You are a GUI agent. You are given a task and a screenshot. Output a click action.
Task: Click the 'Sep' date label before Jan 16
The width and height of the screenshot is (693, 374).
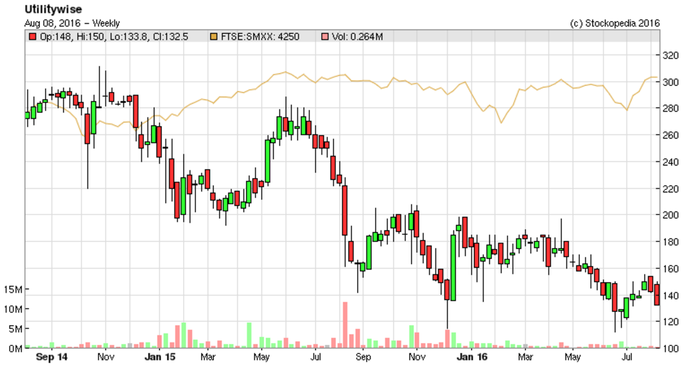click(x=363, y=357)
